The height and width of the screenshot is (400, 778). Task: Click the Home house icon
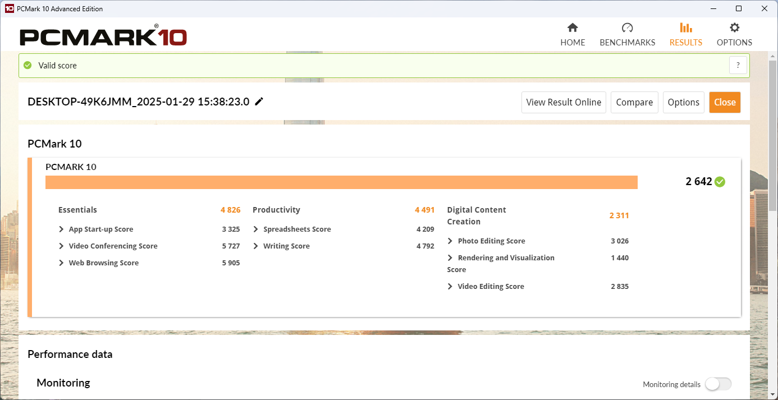tap(573, 28)
